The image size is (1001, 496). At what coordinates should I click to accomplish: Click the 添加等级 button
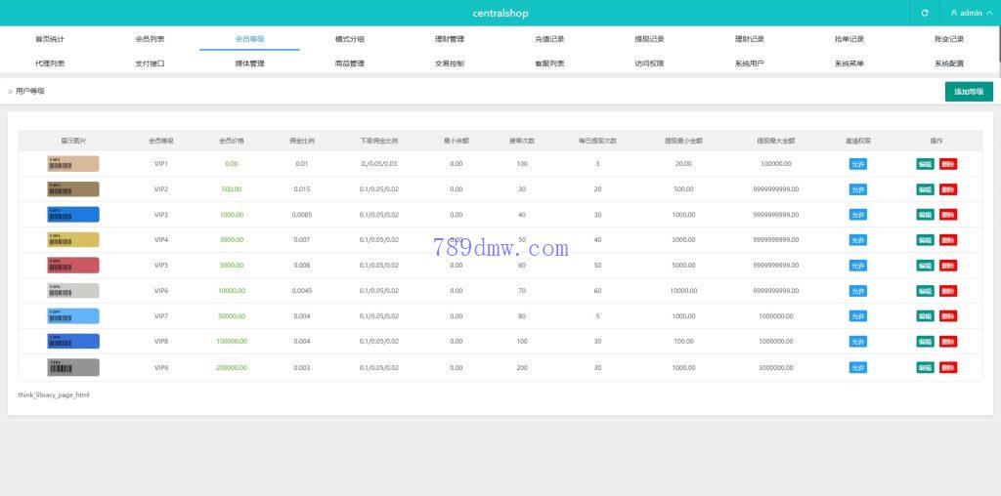pos(969,91)
